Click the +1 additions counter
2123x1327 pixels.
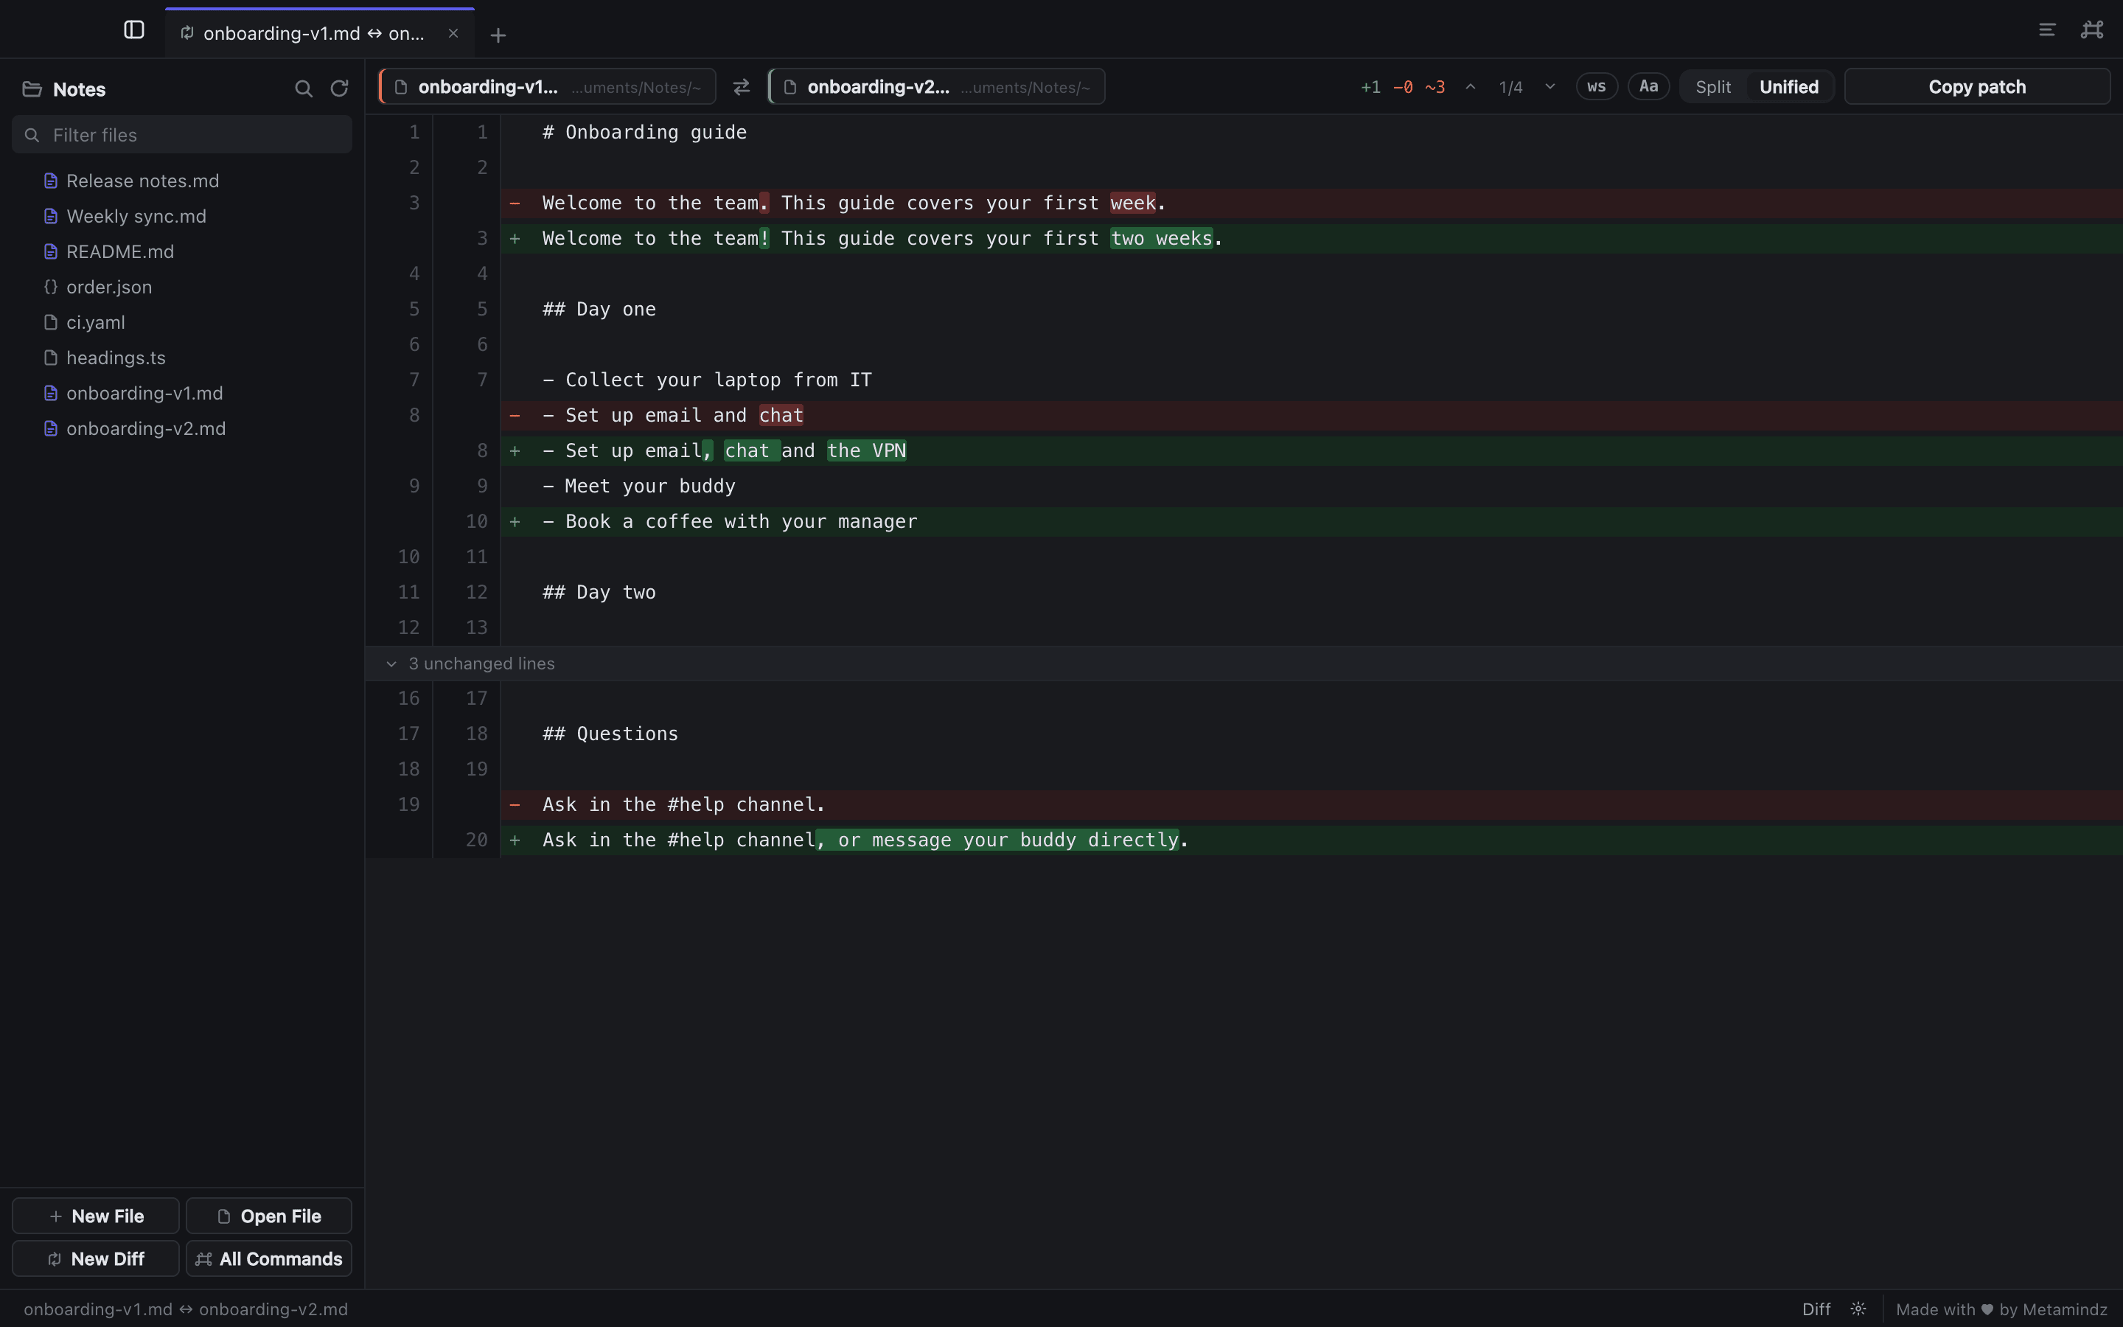[1370, 87]
